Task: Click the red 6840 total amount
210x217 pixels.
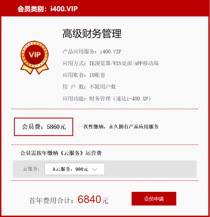Action: click(x=89, y=199)
